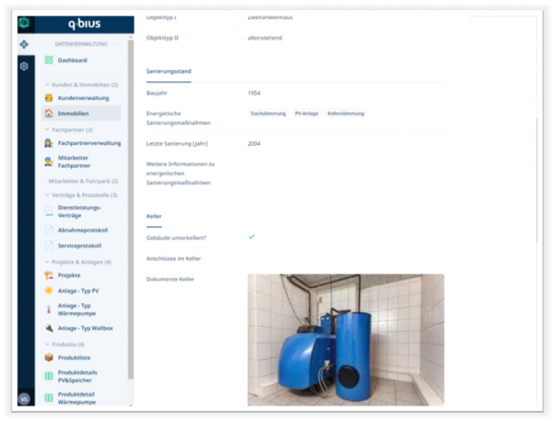Click the Anlage - Typ PV sun icon
The height and width of the screenshot is (422, 555).
point(48,290)
